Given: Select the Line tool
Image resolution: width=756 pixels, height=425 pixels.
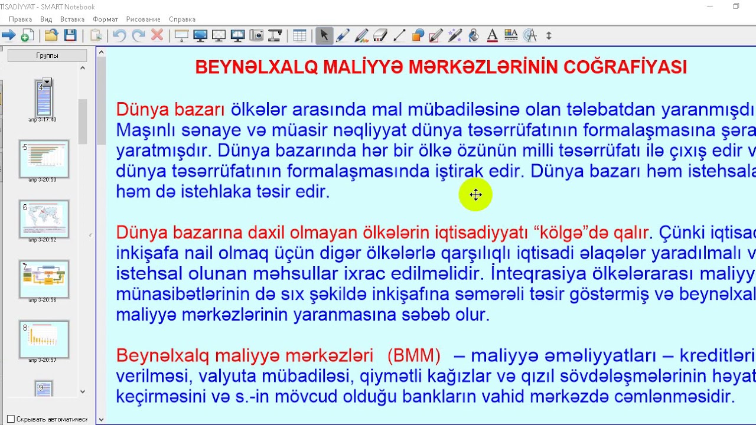Looking at the screenshot, I should click(399, 35).
